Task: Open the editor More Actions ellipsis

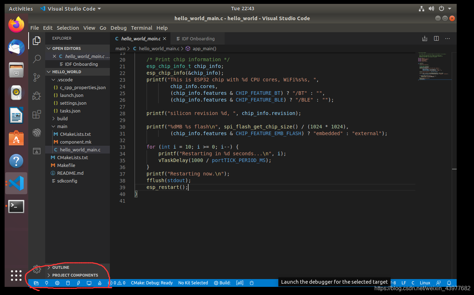Action: [x=448, y=39]
